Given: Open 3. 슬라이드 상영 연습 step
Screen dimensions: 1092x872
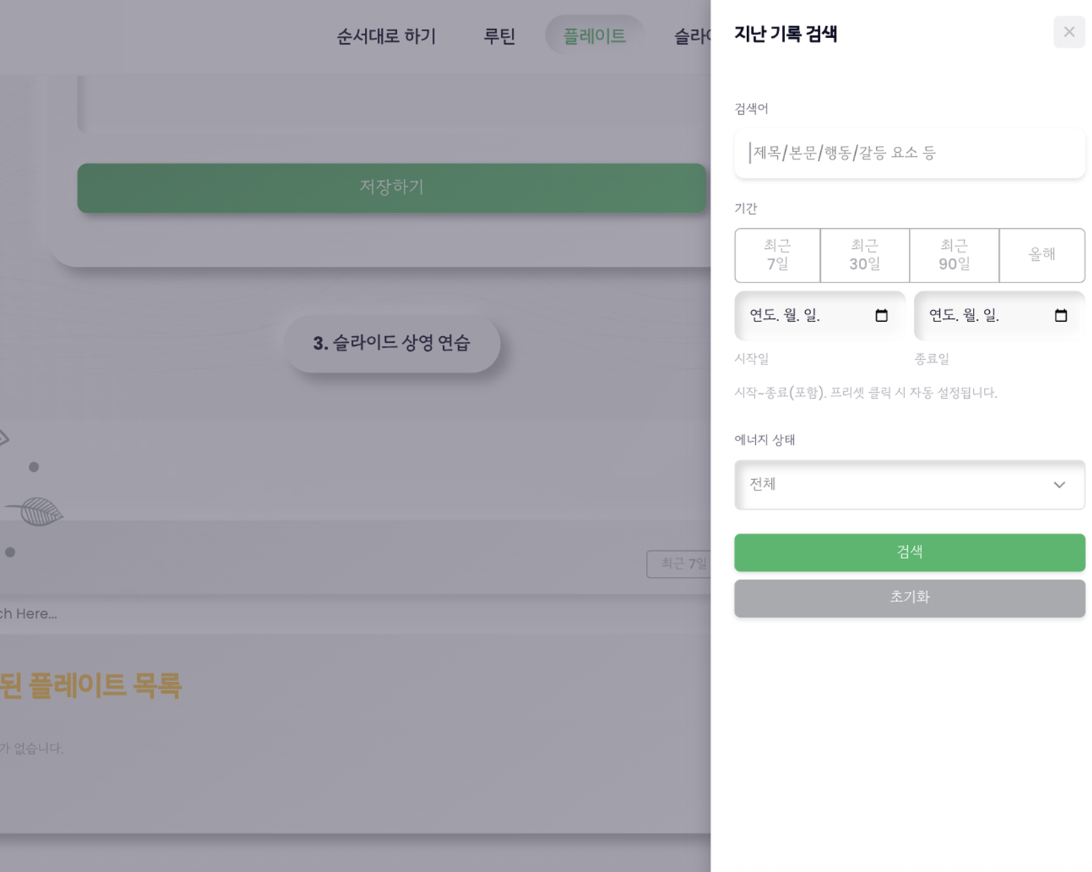Looking at the screenshot, I should (x=392, y=343).
